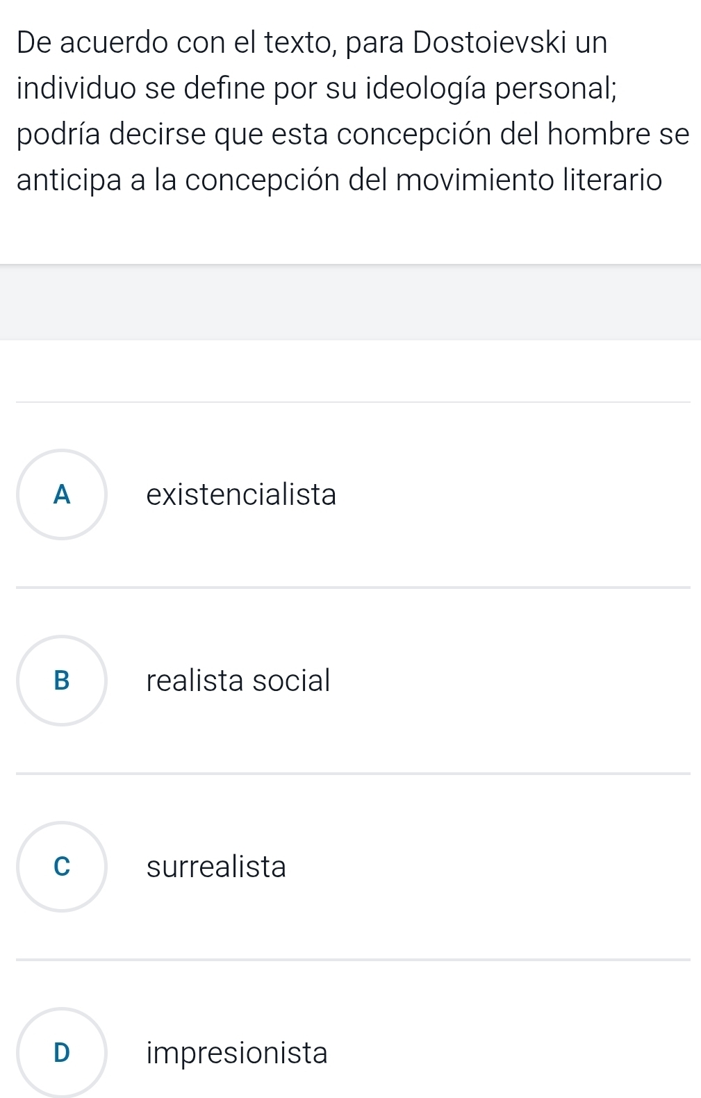Choose the answer 'surrealista'
The image size is (701, 1098).
[216, 867]
